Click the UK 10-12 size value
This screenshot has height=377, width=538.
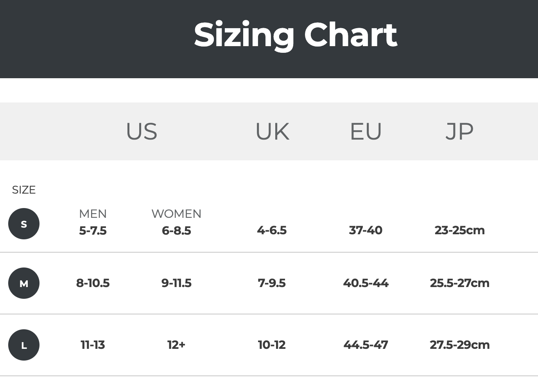(x=272, y=345)
